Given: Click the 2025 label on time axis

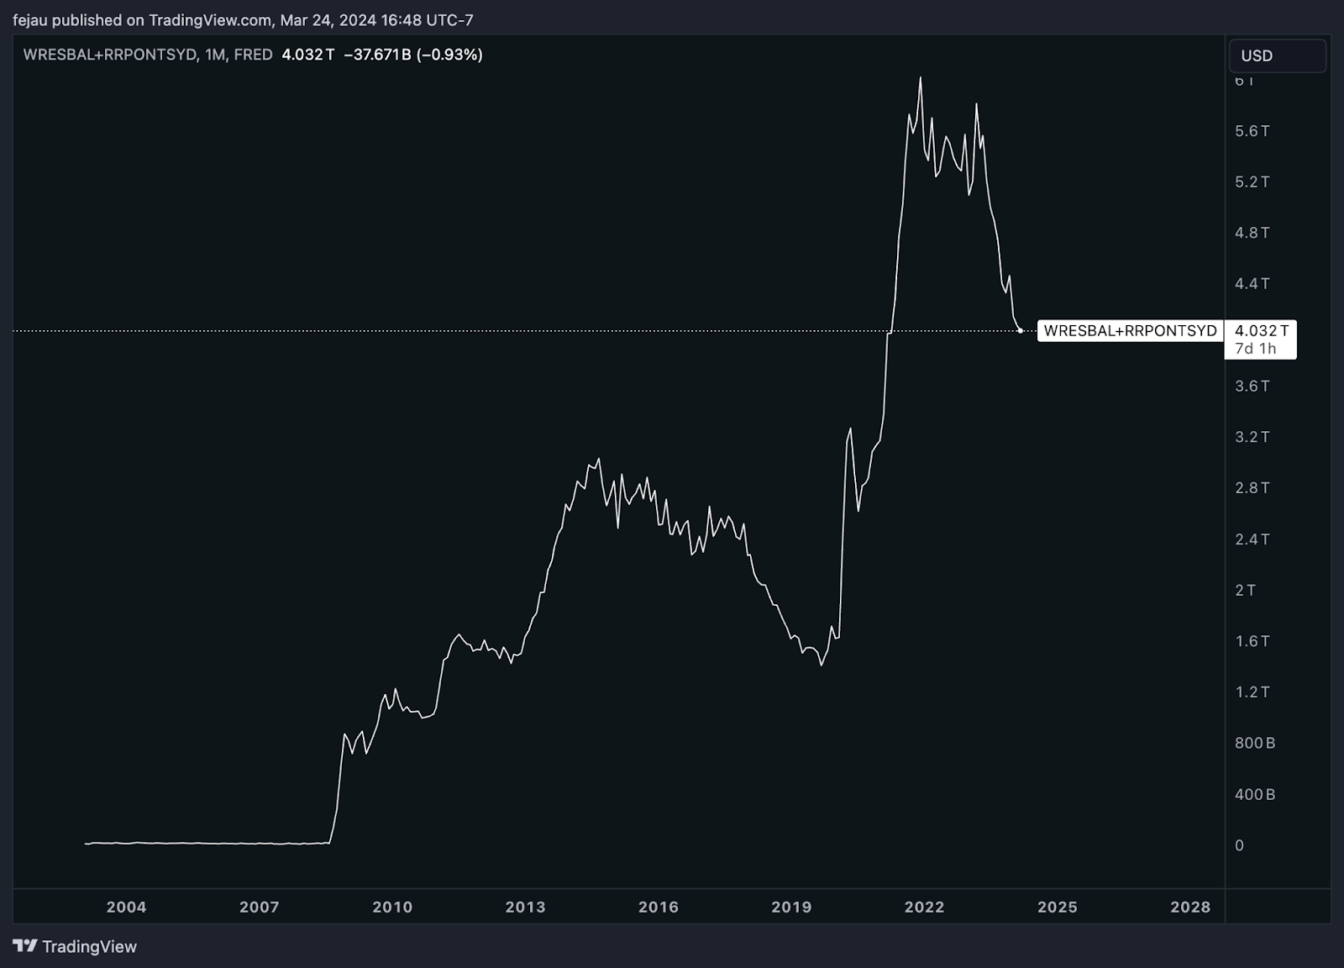Looking at the screenshot, I should pyautogui.click(x=1057, y=907).
